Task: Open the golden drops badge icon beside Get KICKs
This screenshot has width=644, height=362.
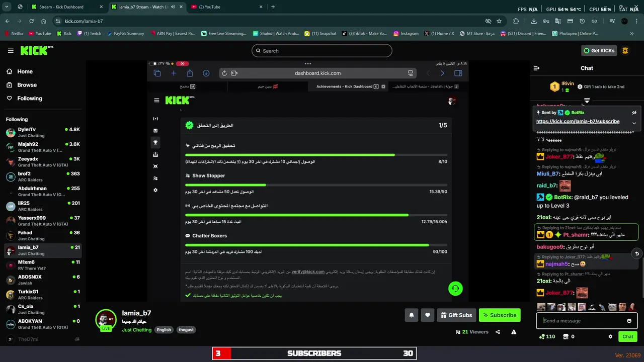Action: (x=625, y=51)
